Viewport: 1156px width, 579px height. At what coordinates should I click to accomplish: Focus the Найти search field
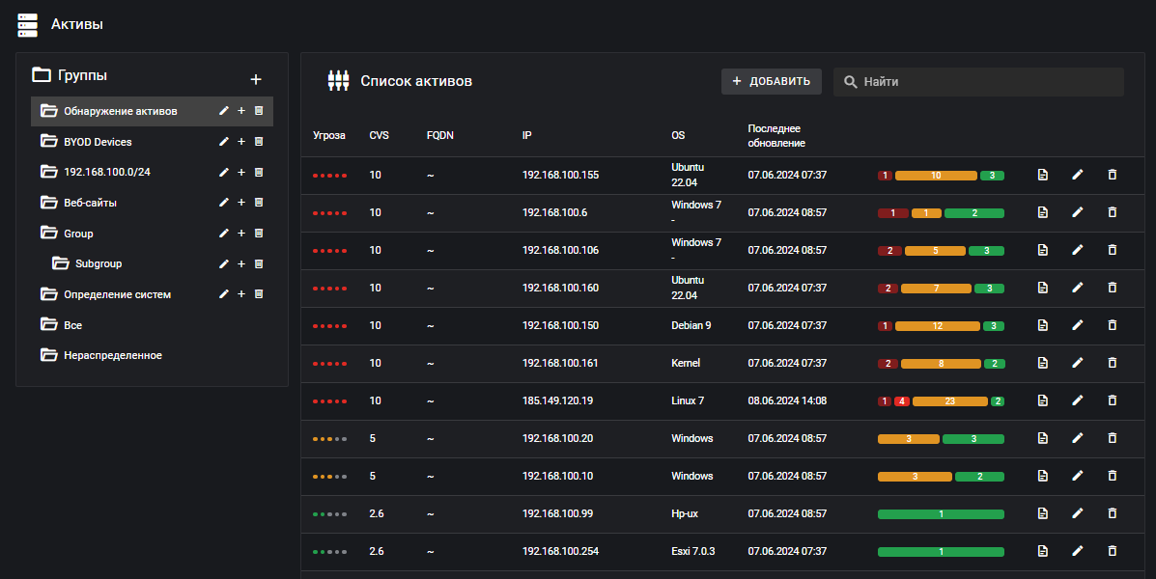[x=985, y=82]
